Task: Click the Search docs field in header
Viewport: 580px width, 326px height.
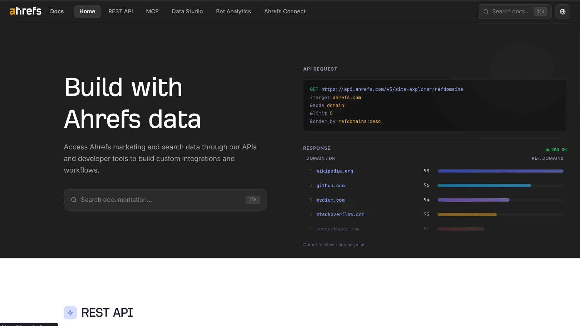Action: click(x=515, y=11)
